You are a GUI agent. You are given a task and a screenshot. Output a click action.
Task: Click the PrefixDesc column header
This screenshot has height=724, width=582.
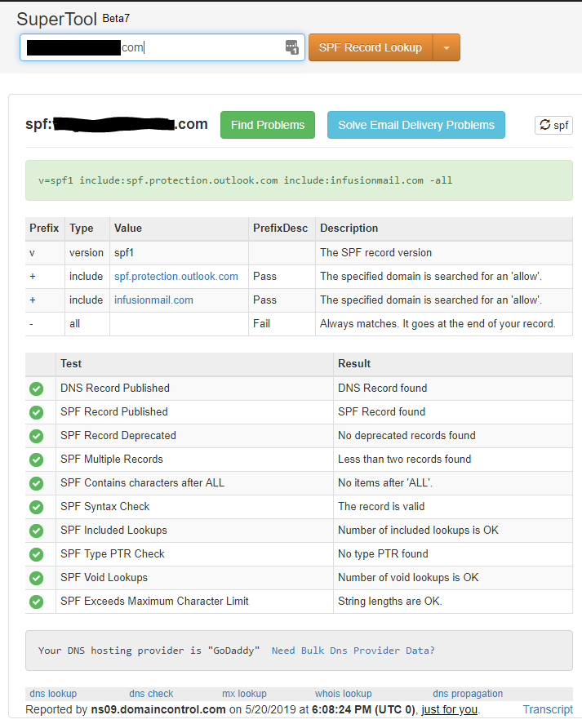[x=280, y=228]
